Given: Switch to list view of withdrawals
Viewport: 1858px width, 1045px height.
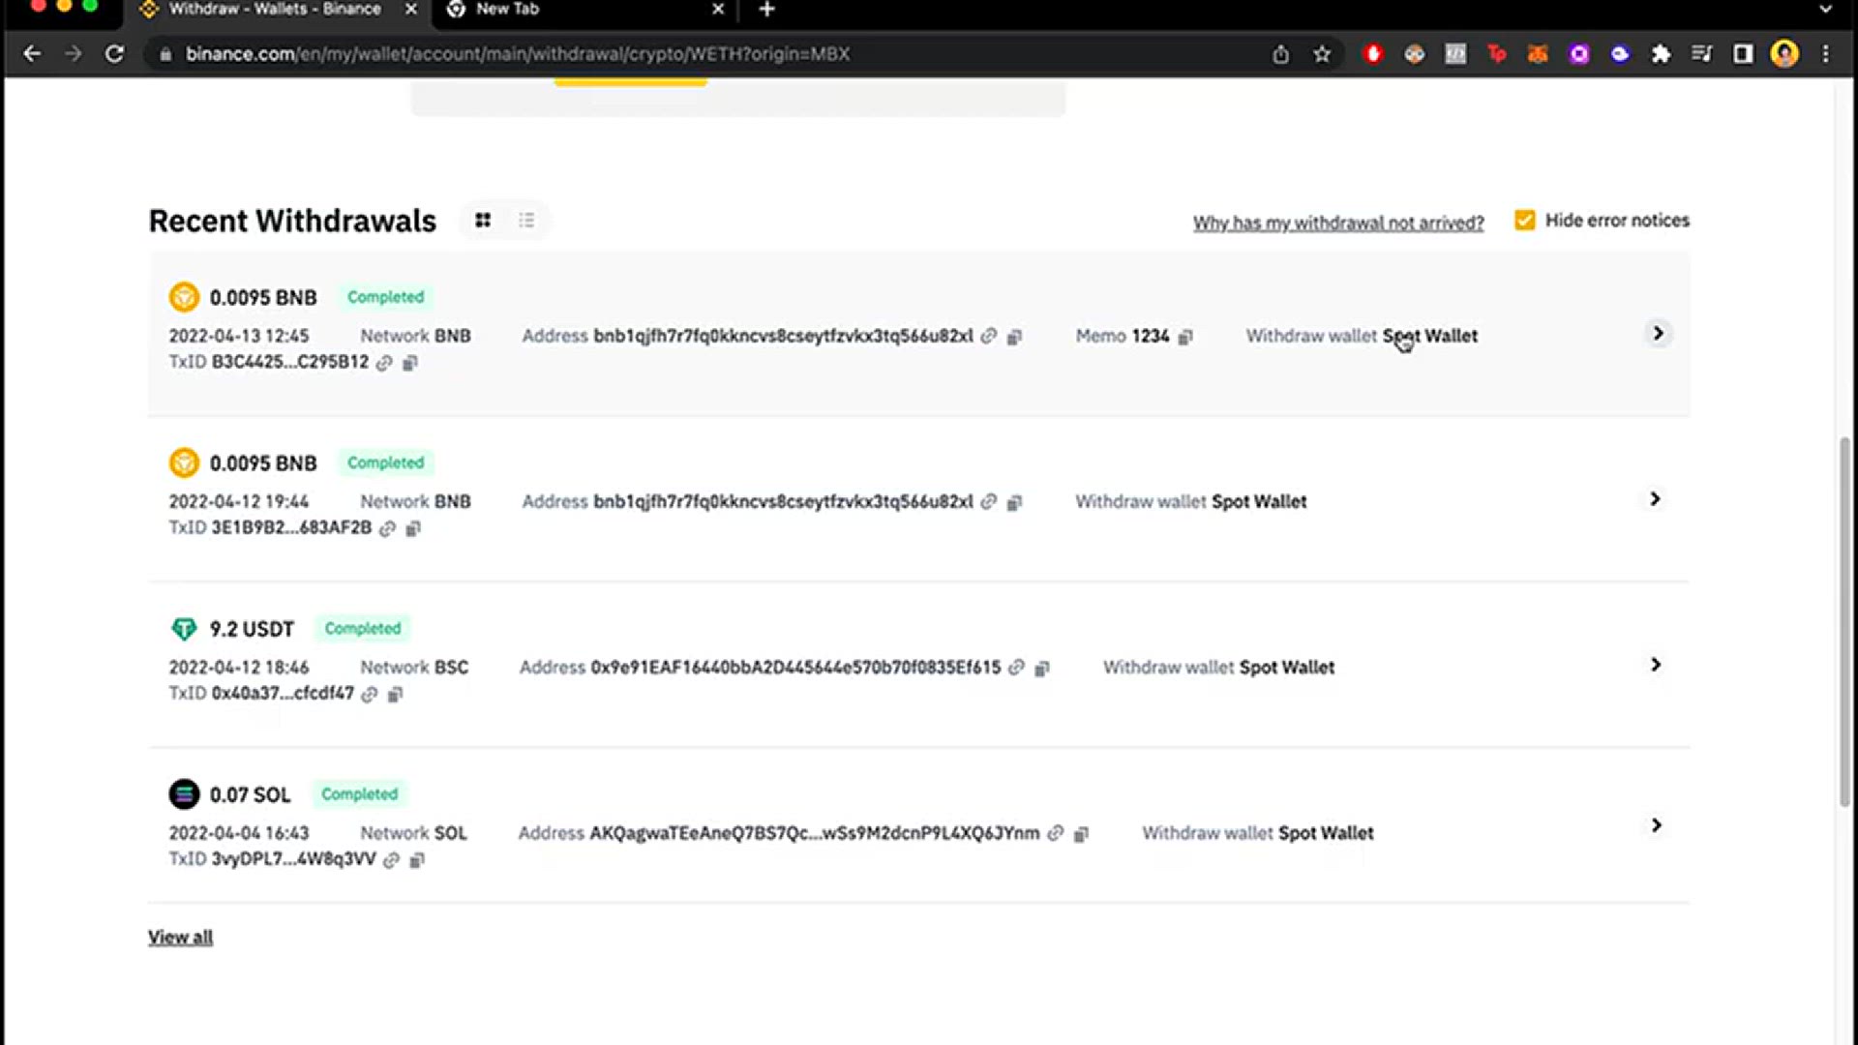Looking at the screenshot, I should pyautogui.click(x=526, y=221).
